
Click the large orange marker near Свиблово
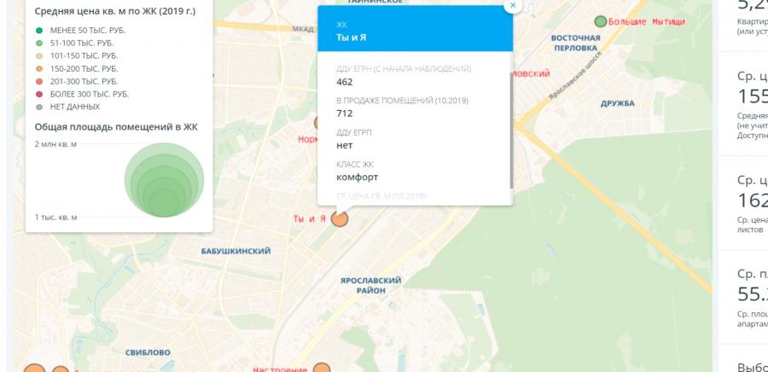pos(34,369)
